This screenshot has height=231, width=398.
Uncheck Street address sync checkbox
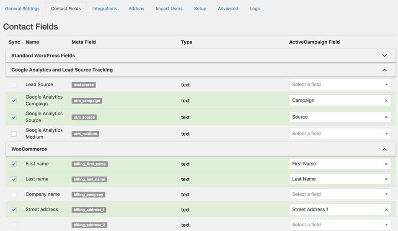coord(14,210)
